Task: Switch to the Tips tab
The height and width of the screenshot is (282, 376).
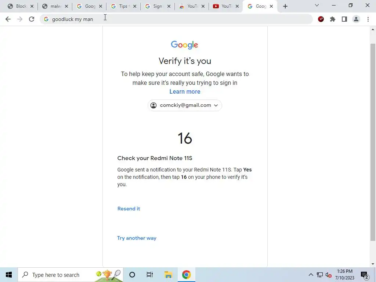Action: [x=120, y=6]
